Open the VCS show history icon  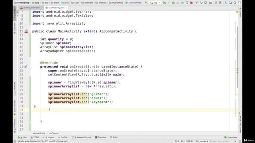206,3
